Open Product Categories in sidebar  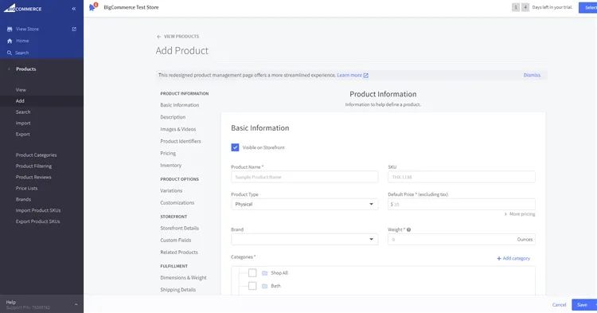pos(36,155)
